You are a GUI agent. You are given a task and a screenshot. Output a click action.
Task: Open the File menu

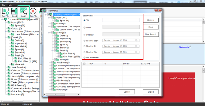click(3, 5)
